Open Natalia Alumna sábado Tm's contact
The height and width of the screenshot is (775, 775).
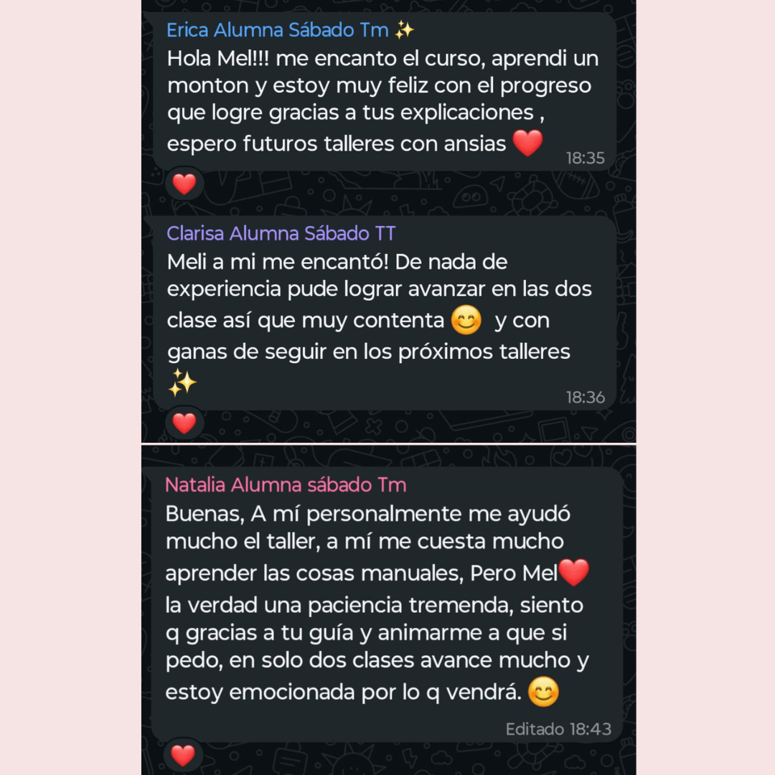pyautogui.click(x=286, y=485)
